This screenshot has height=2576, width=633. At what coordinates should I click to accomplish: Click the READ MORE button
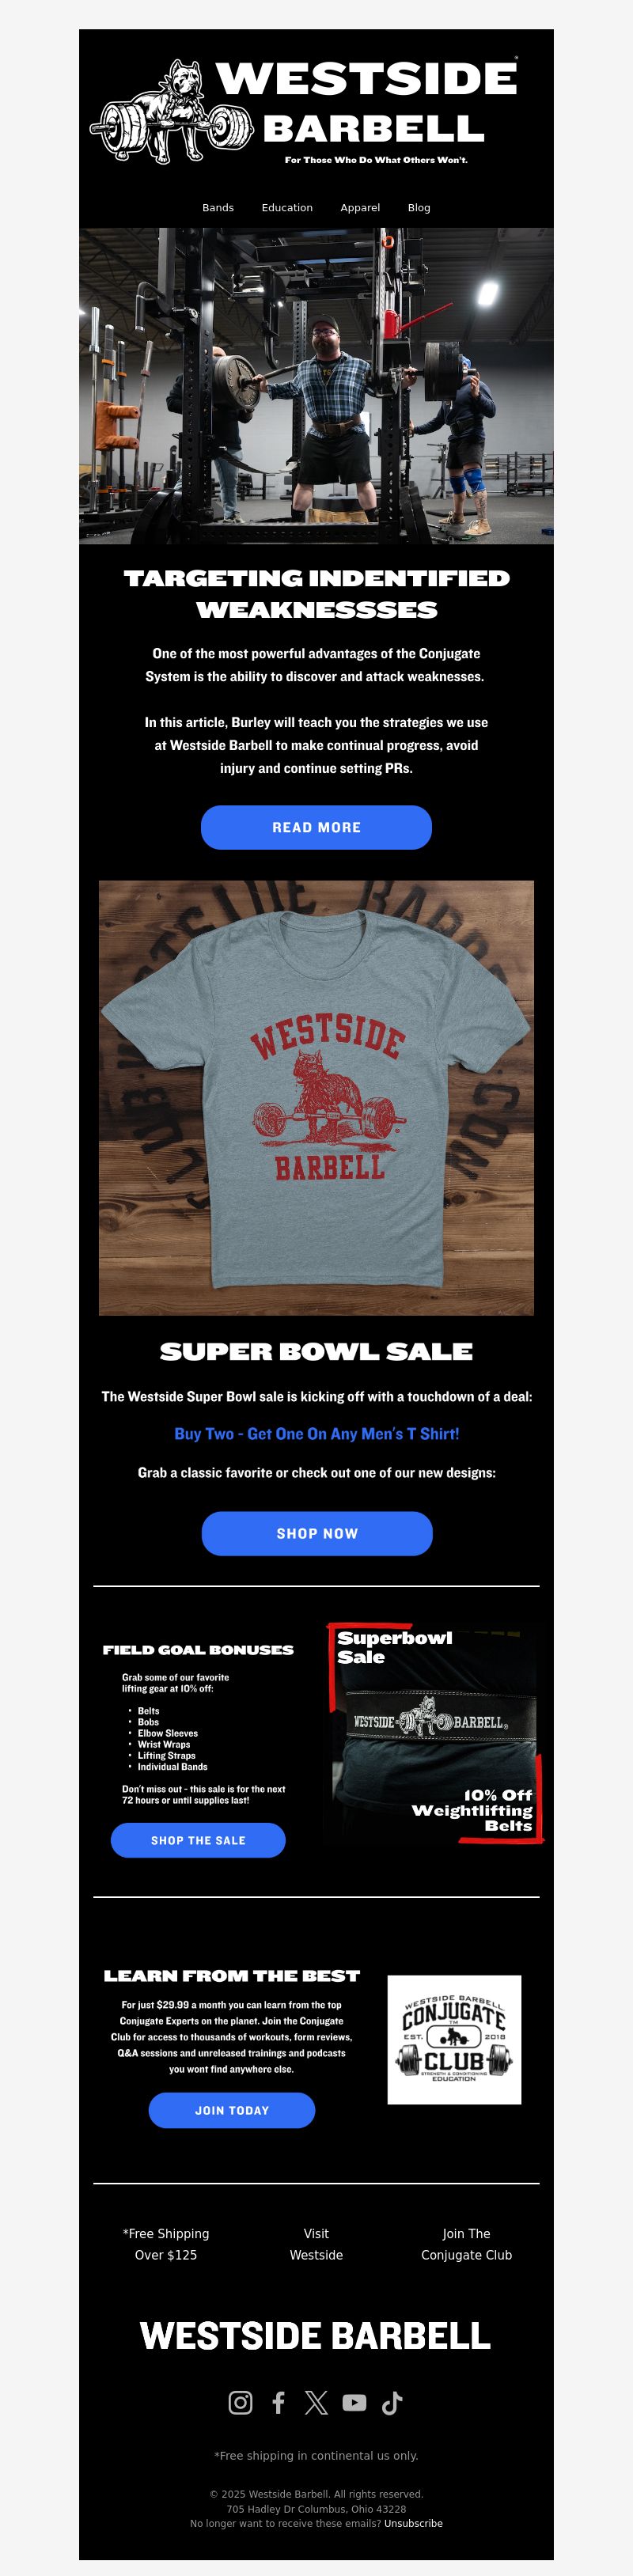point(316,827)
